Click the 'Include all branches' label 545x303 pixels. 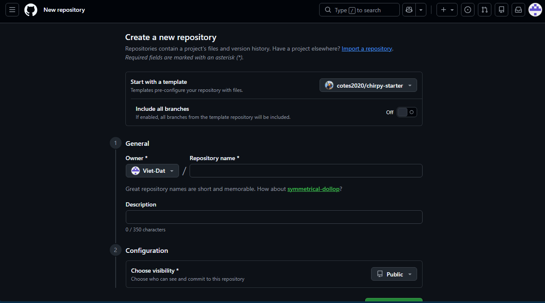pyautogui.click(x=163, y=109)
